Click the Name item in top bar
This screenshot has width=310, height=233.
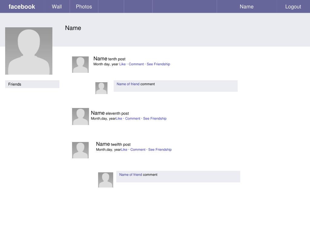click(246, 7)
